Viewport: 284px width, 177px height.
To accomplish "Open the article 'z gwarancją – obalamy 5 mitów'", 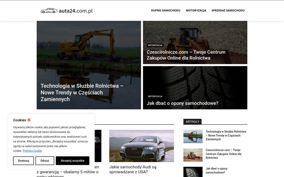I will point(67,172).
